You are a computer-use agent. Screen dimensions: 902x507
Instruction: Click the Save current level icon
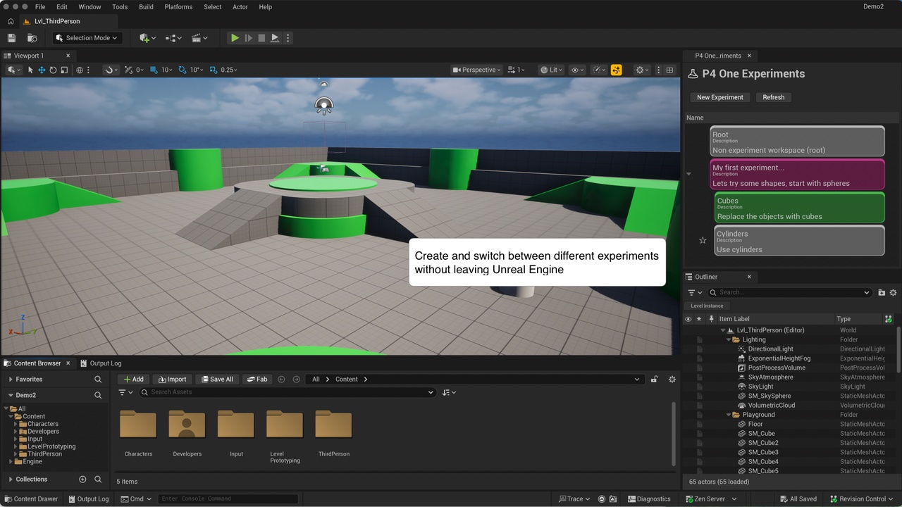[x=11, y=38]
